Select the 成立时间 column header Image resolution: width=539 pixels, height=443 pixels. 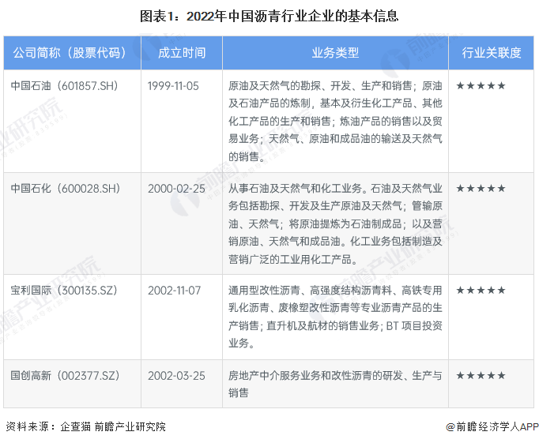182,53
